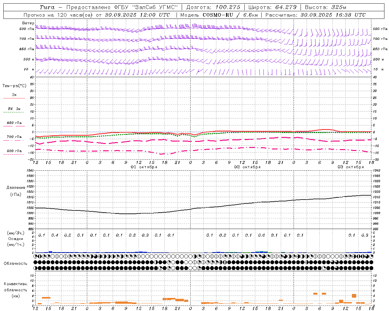Click the 0.6 precipitation value
389x311 pixels.
[x=261, y=235]
